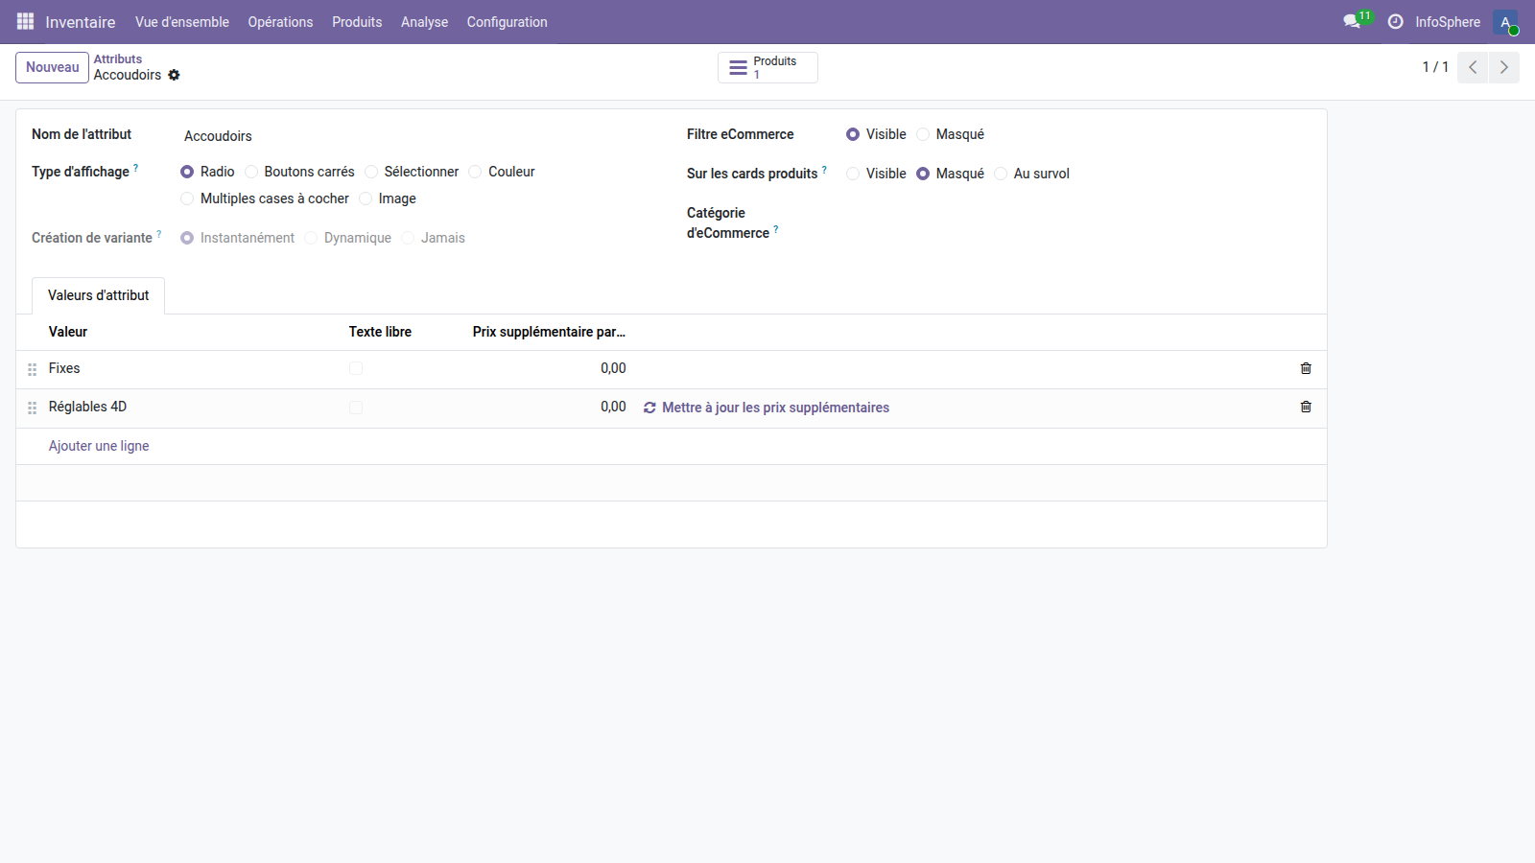Click the next record arrow

click(x=1503, y=67)
